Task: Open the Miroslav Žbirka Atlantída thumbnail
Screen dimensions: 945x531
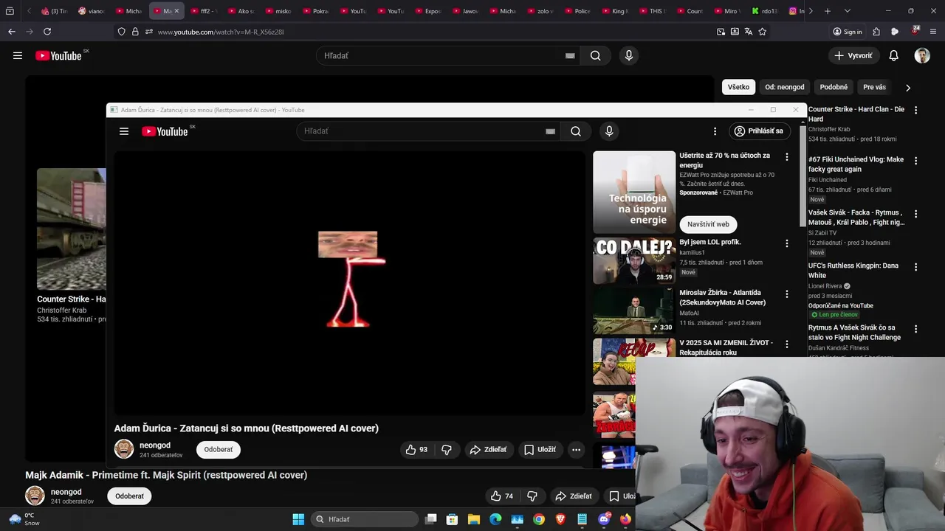Action: pyautogui.click(x=634, y=311)
